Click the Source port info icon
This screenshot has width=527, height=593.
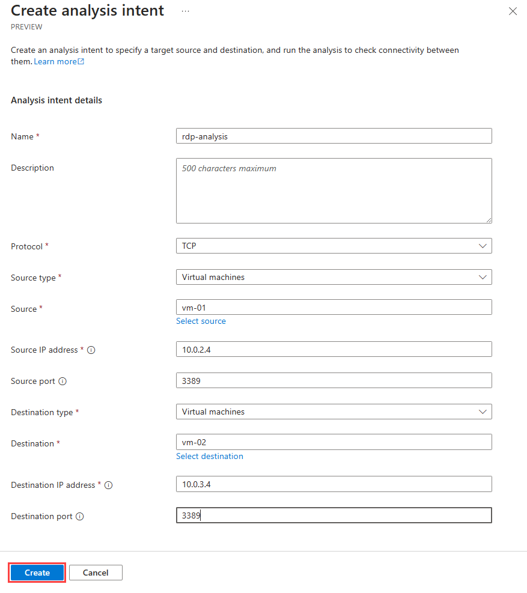point(62,382)
